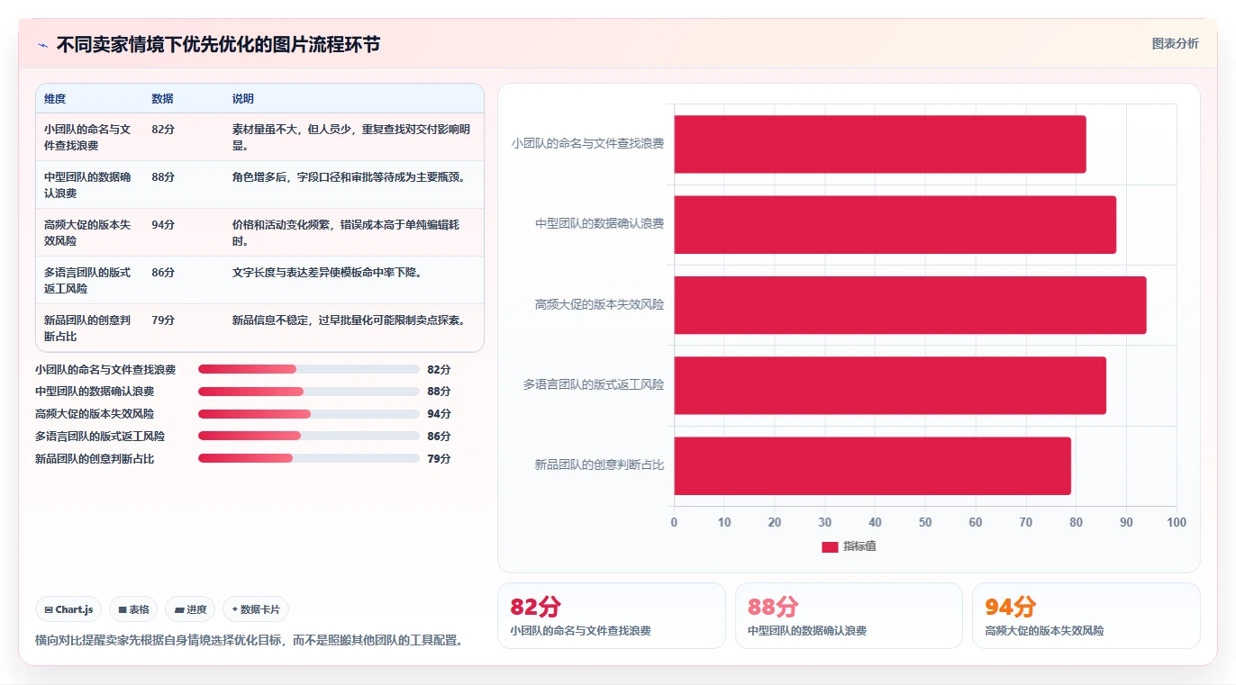Click the 86分 value in the table

(x=163, y=273)
